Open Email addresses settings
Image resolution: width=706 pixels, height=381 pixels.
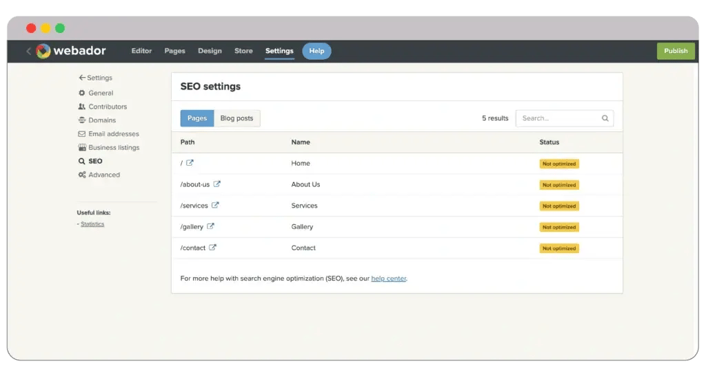point(113,134)
